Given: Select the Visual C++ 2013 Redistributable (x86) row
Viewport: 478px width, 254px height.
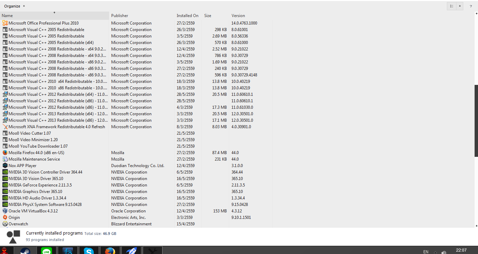Looking at the screenshot, I should pos(136,120).
